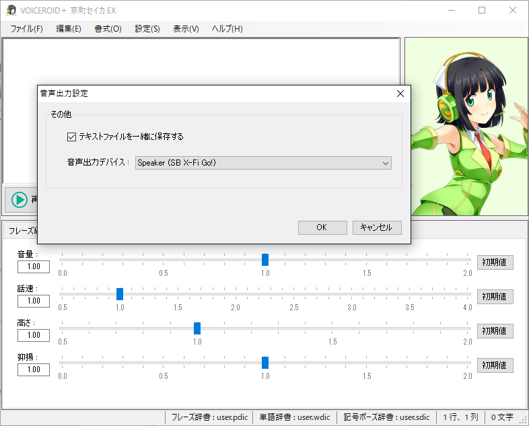Click the 音量 value input field
Screen dimensions: 529x426
34,267
